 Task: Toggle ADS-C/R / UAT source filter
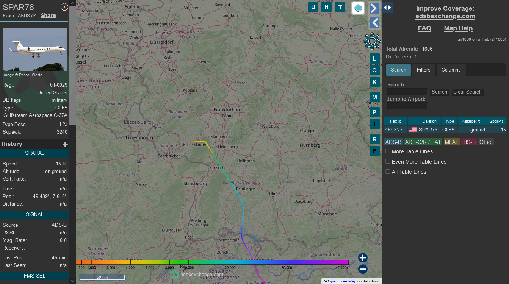pyautogui.click(x=423, y=142)
